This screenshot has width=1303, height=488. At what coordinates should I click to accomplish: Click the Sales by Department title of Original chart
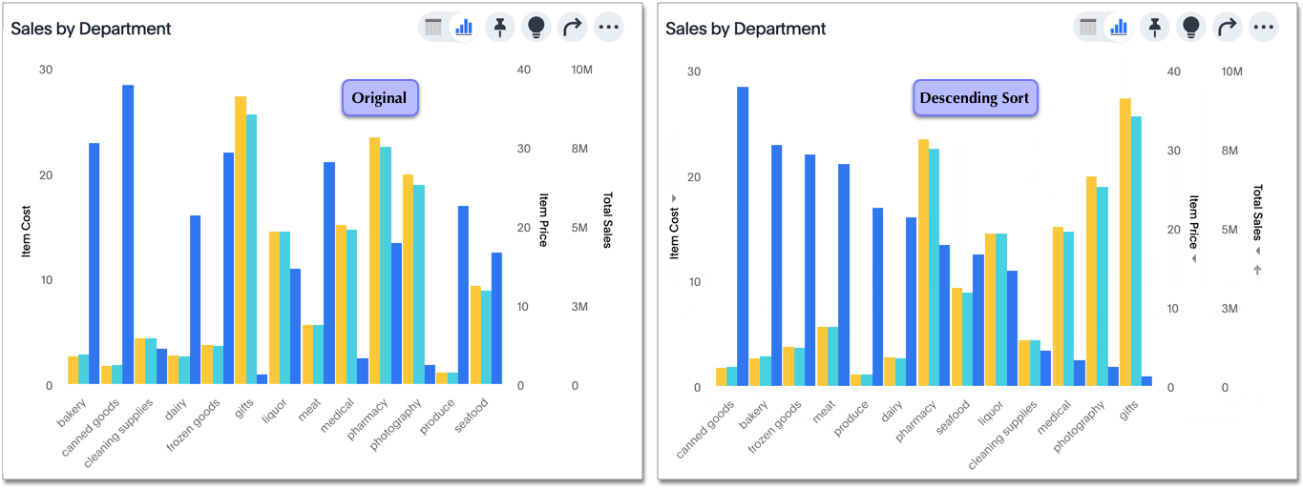(x=92, y=29)
